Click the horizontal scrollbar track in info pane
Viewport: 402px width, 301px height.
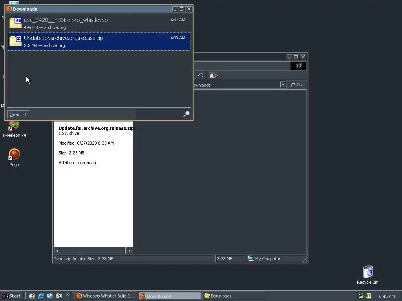pos(93,250)
